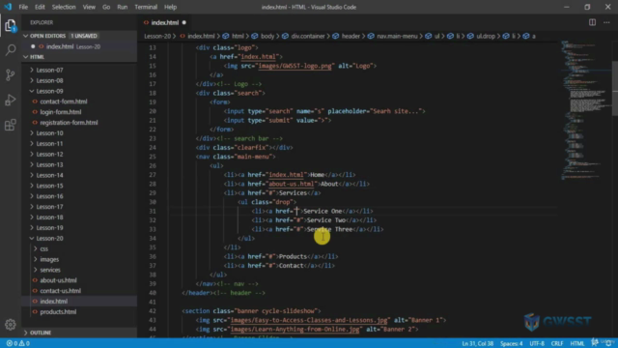Click UTF-8 encoding in status bar
Viewport: 618px width, 348px height.
537,344
